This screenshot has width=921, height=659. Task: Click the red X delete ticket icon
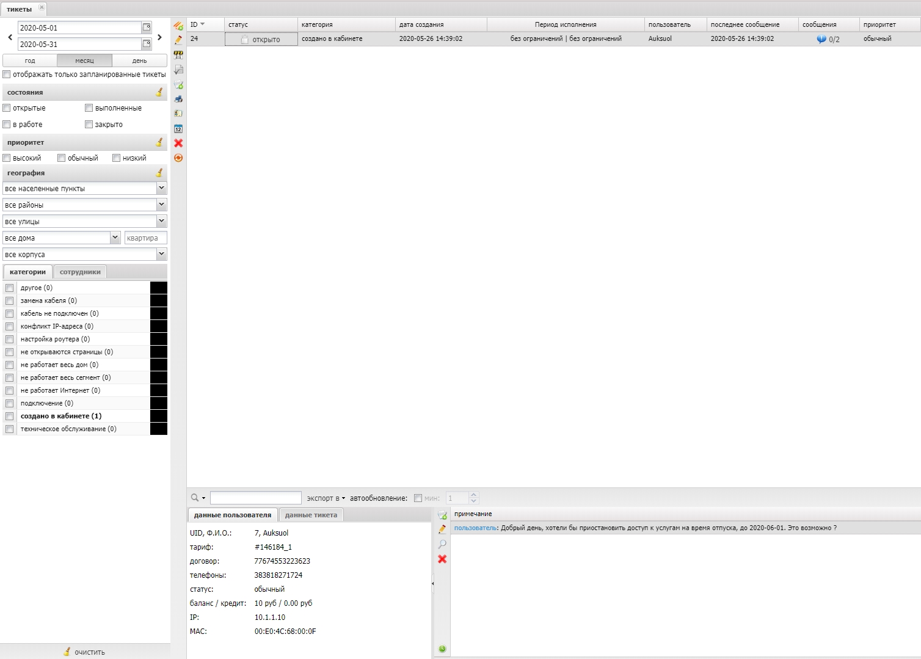tap(178, 143)
